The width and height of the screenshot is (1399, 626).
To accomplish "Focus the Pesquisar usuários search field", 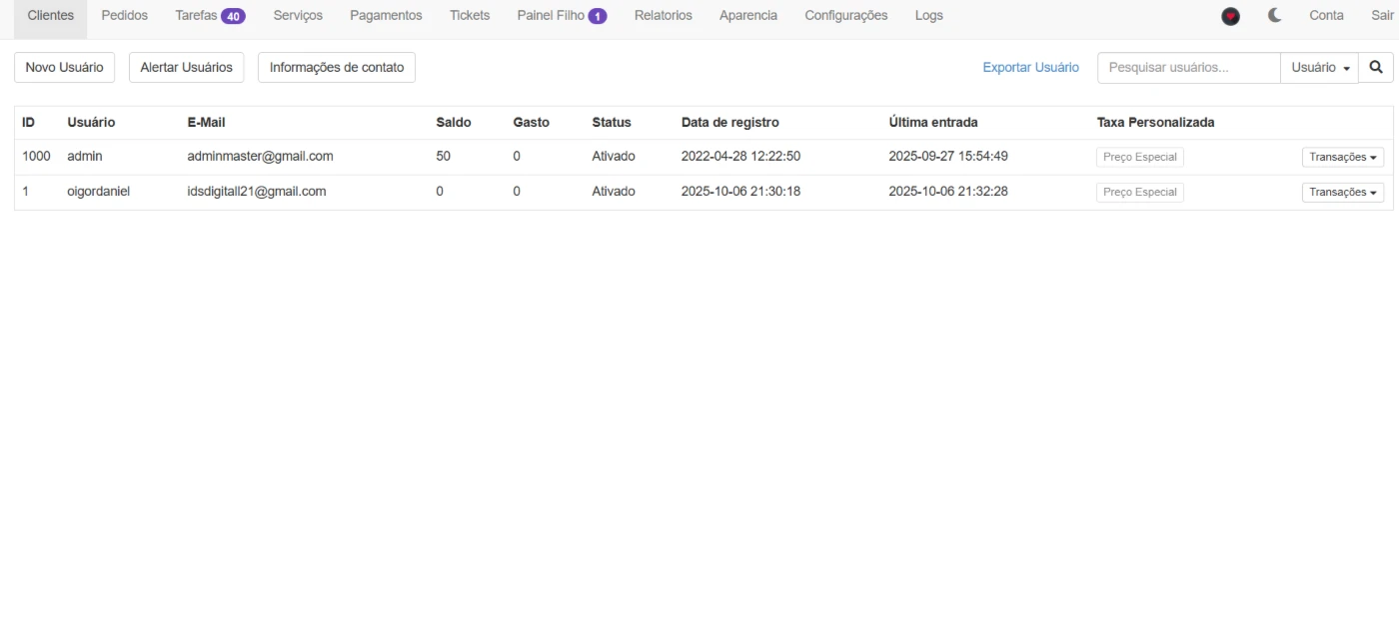I will pos(1187,67).
